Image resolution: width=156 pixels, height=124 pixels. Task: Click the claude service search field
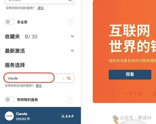click(x=39, y=78)
